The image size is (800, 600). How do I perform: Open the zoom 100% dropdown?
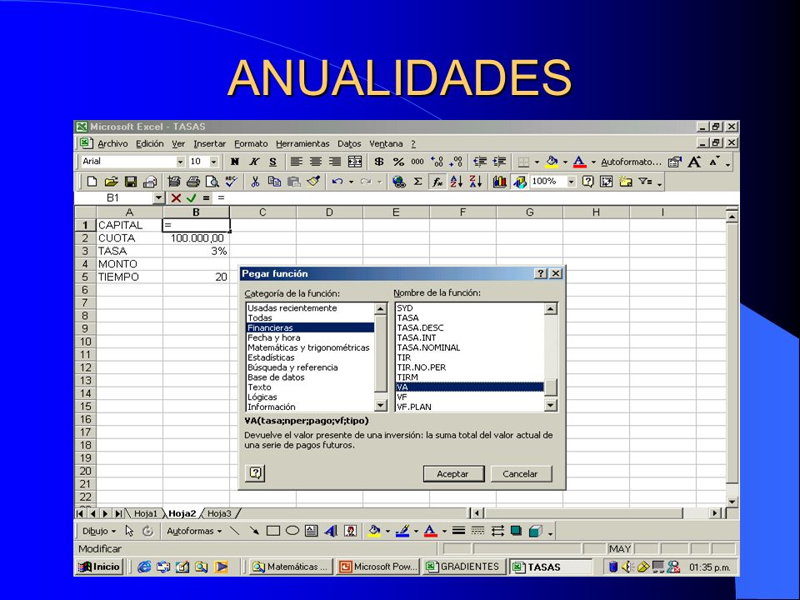pyautogui.click(x=572, y=181)
